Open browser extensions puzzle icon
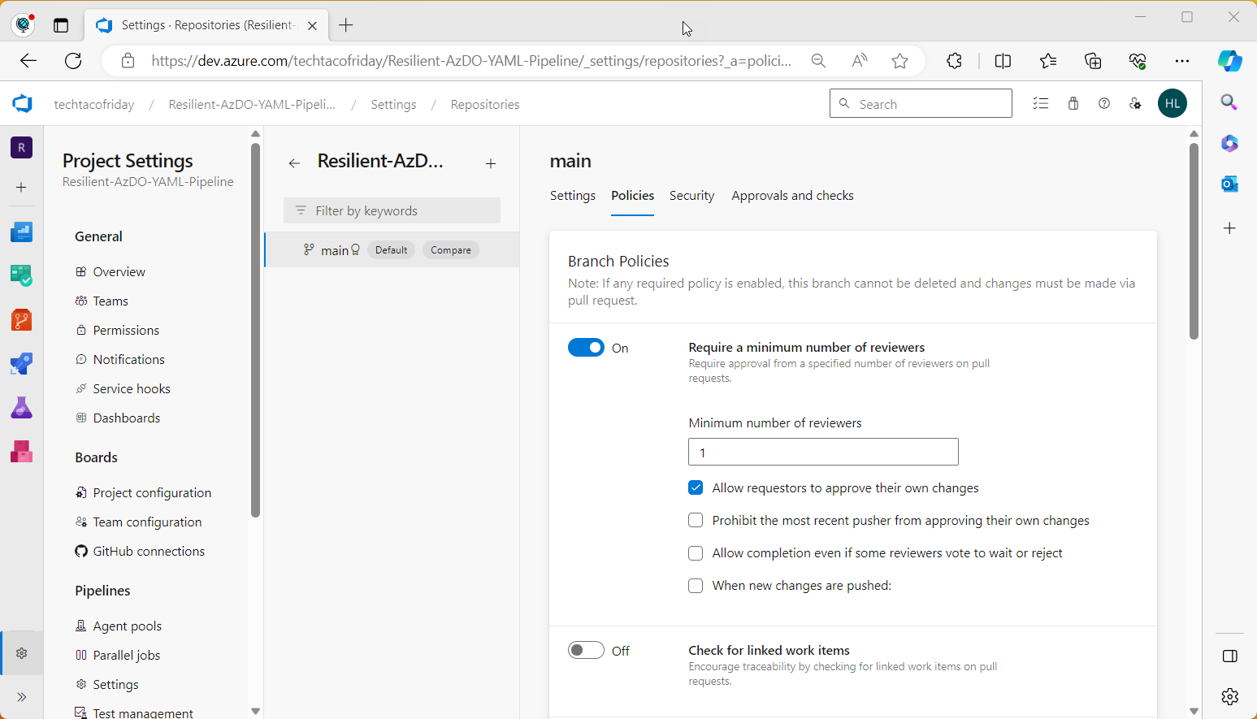The width and height of the screenshot is (1257, 719). [x=954, y=61]
